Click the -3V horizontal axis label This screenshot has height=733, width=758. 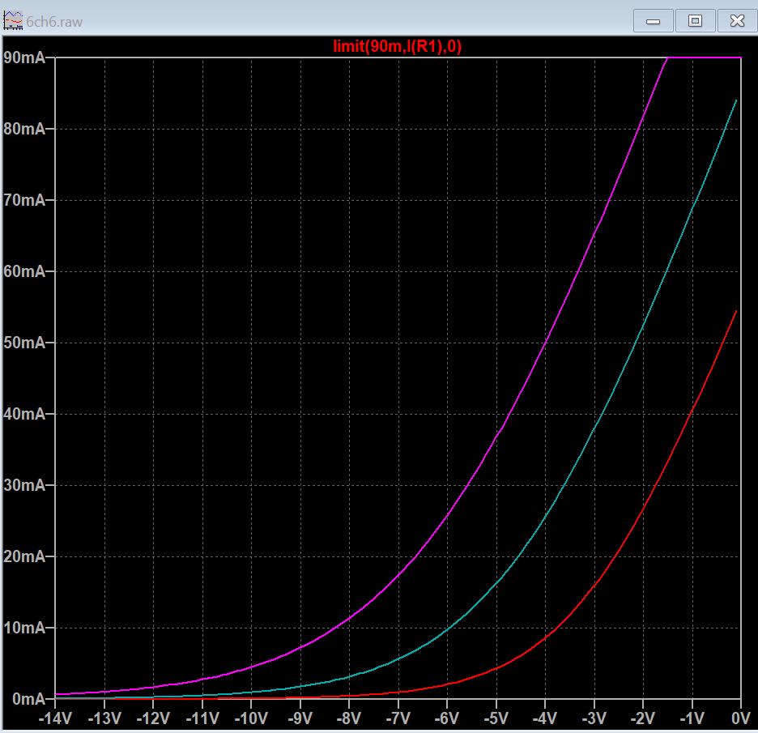tap(594, 718)
